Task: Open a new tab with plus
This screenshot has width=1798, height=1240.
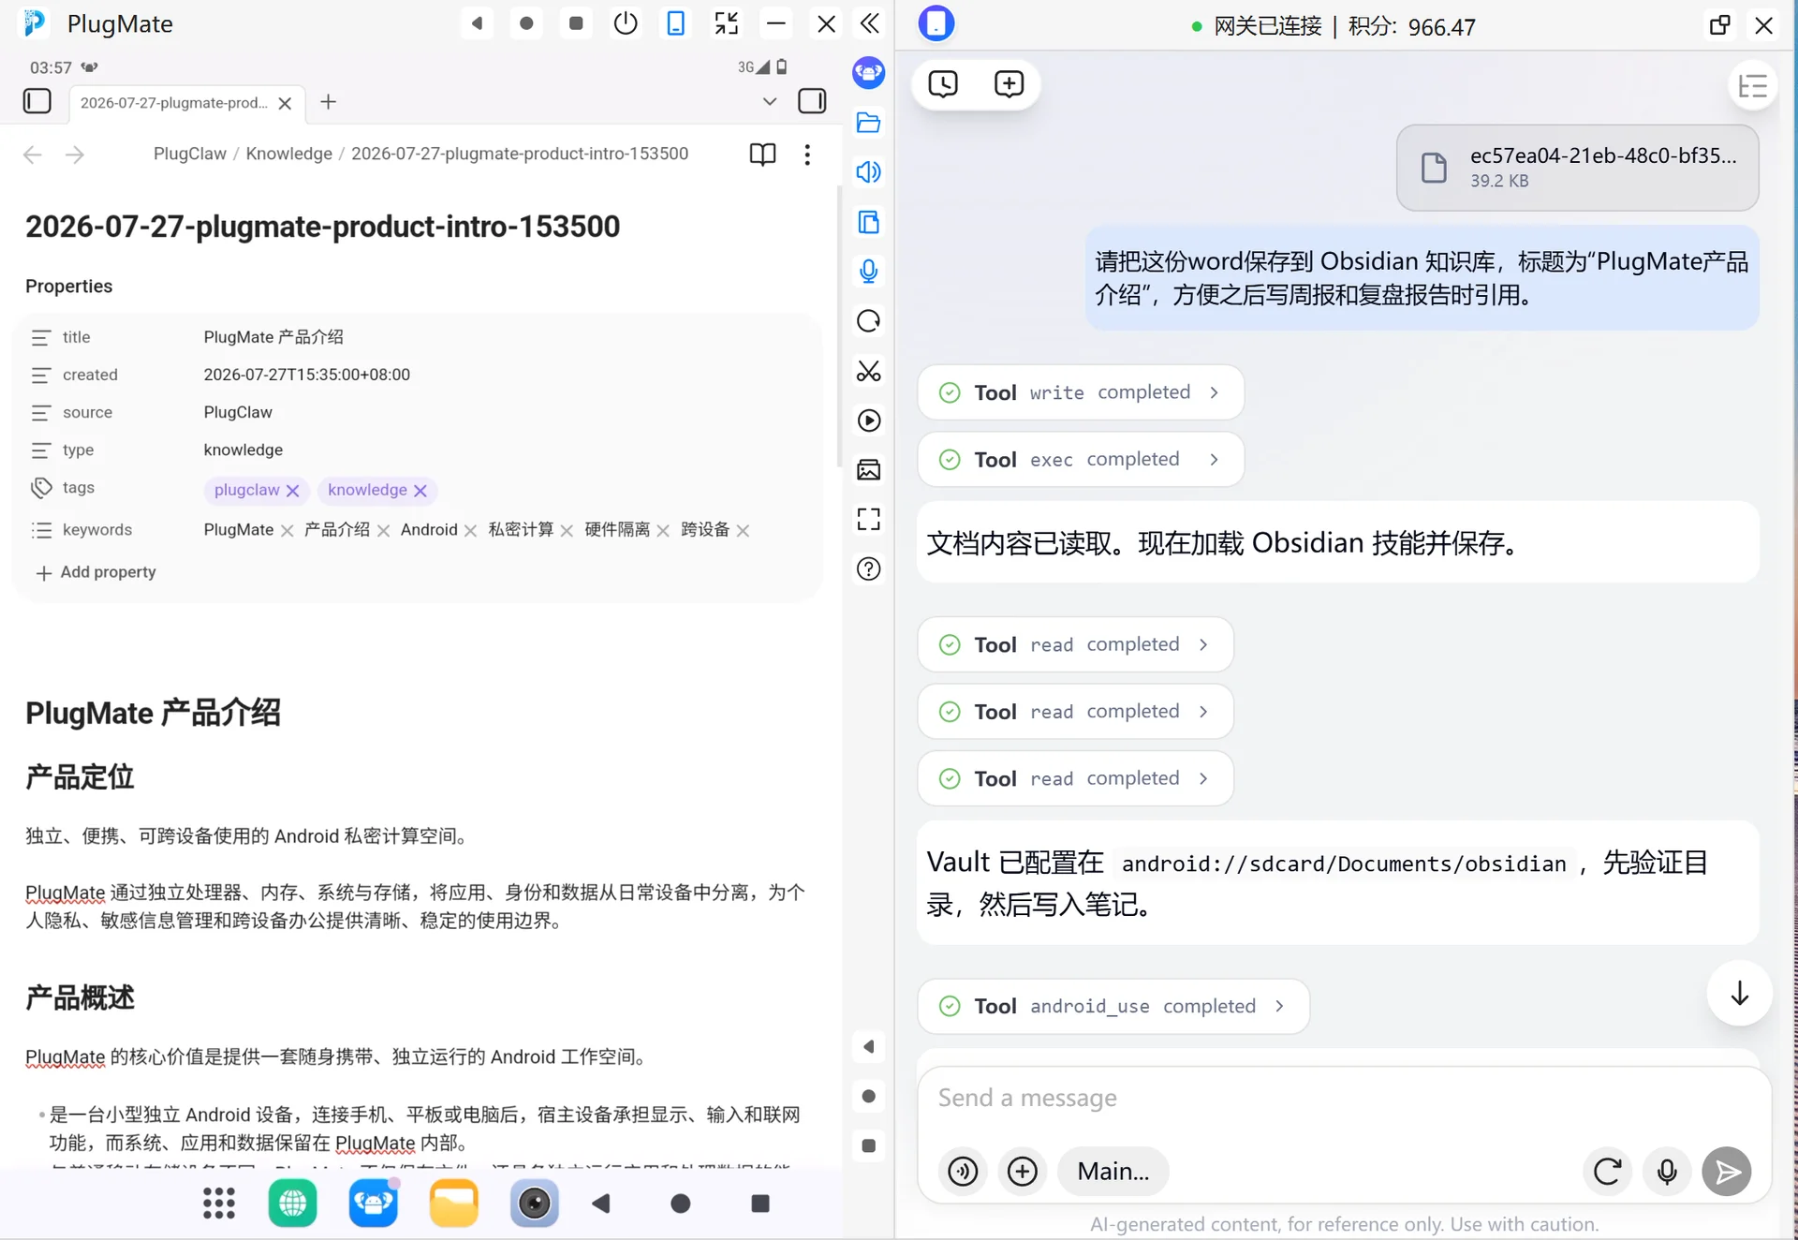Action: click(x=328, y=102)
